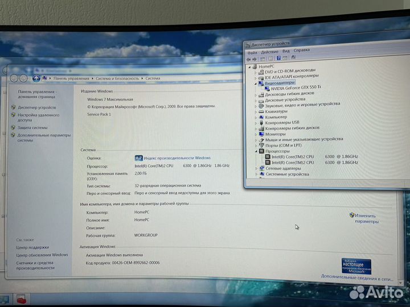The image size is (410, 307).
Task: Collapse the HomePC root node
Action: [249, 67]
